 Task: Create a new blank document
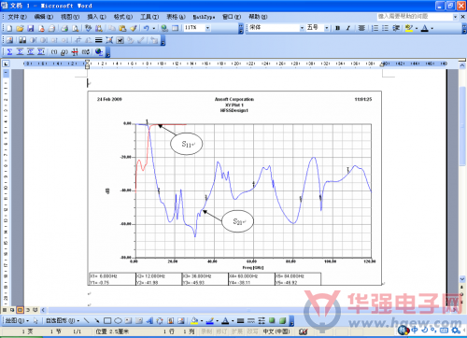[x=9, y=28]
